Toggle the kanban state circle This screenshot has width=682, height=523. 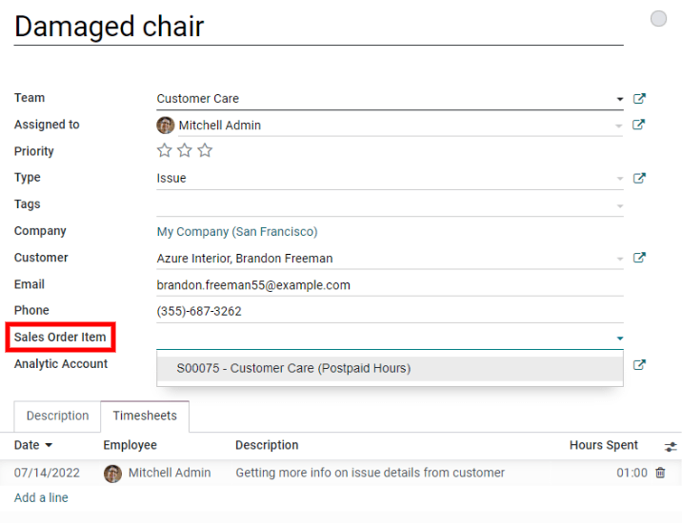658,19
